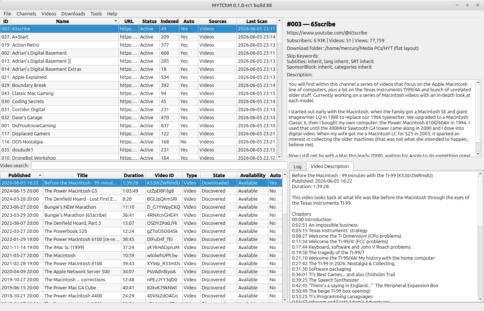Click the channel list vertical scrollbar

pos(279,88)
